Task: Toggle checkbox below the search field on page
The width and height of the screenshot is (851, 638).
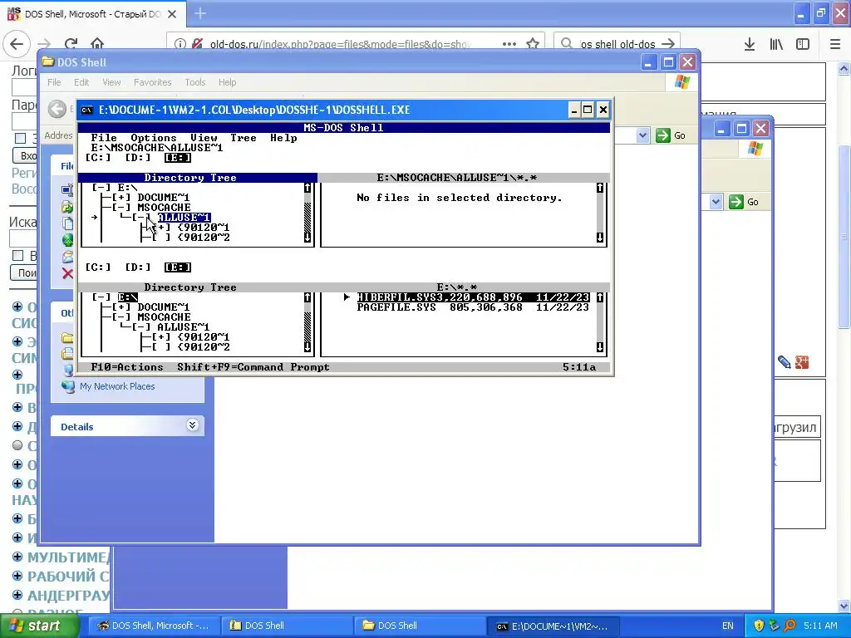Action: click(x=18, y=256)
